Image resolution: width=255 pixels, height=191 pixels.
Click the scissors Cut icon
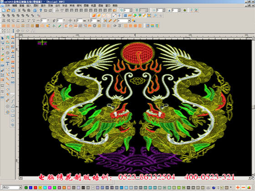19,10
